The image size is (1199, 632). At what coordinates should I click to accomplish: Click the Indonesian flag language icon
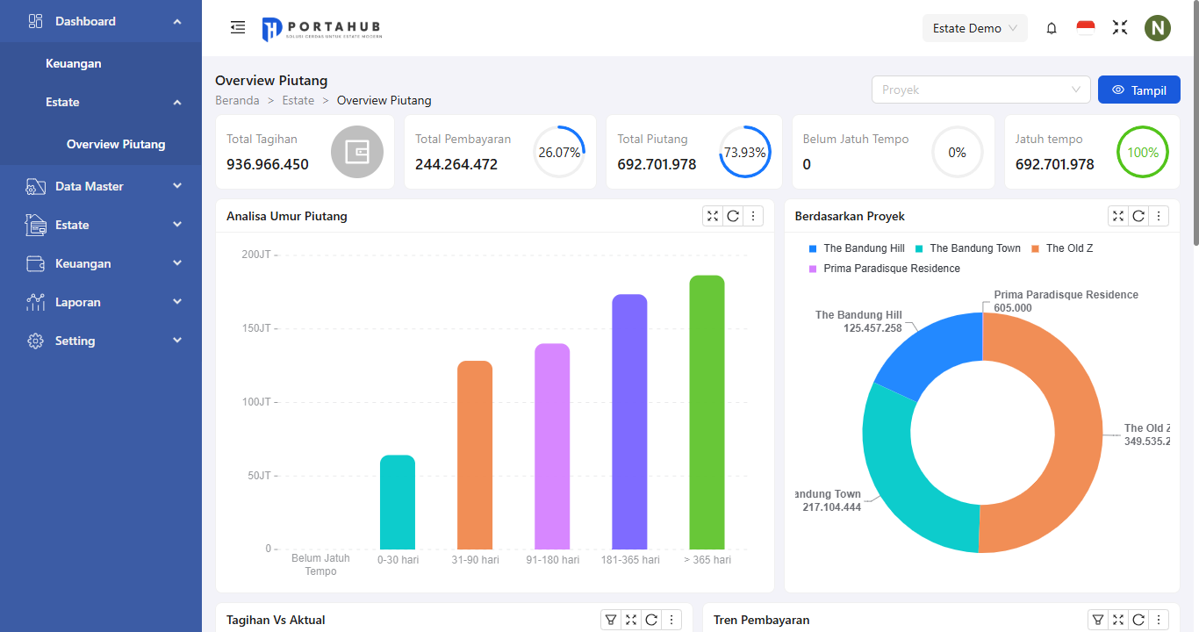click(x=1086, y=28)
